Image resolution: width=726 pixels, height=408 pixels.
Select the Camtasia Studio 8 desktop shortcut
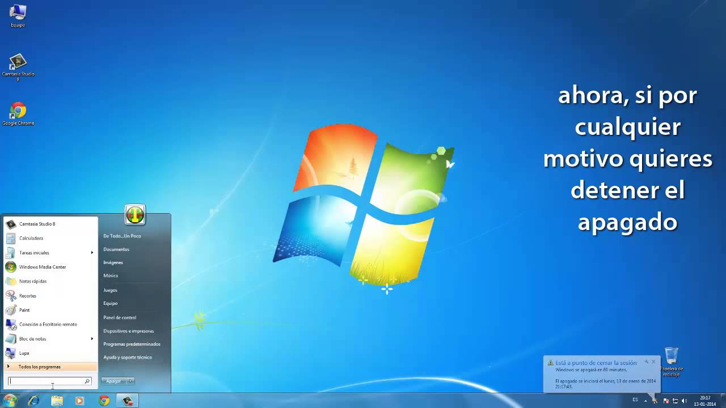(18, 68)
